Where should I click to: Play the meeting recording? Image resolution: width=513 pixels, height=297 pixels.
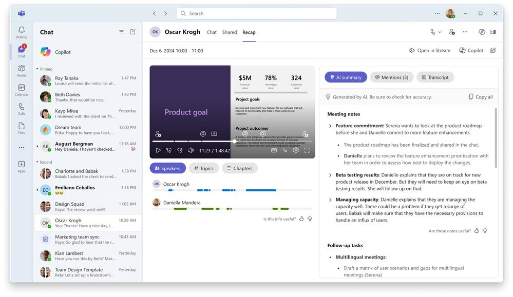coord(158,150)
